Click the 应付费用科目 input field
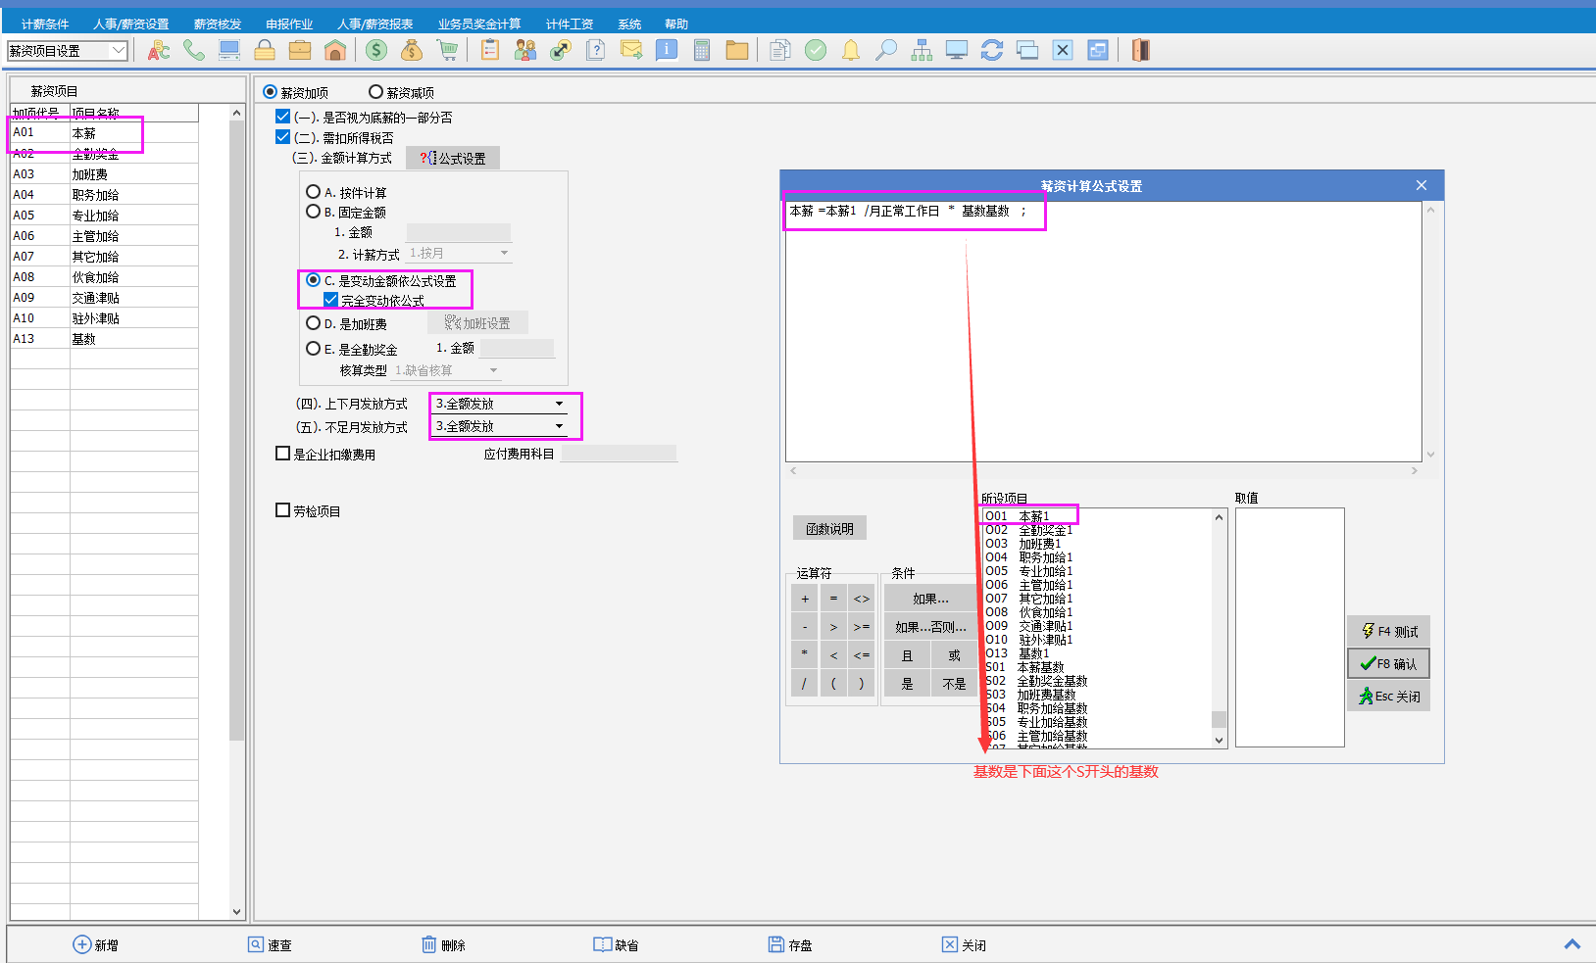The image size is (1596, 963). (619, 454)
